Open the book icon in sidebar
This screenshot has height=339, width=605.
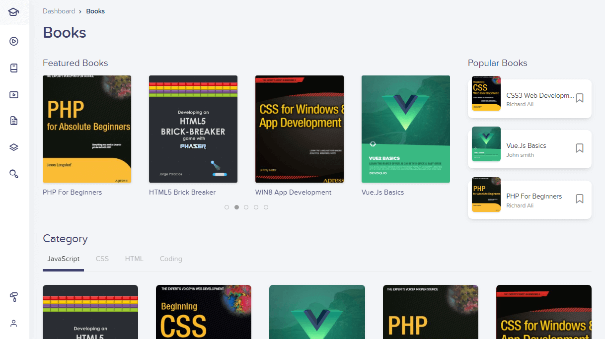point(14,68)
